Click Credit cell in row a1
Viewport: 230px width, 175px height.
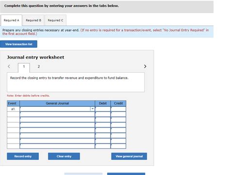pyautogui.click(x=118, y=109)
